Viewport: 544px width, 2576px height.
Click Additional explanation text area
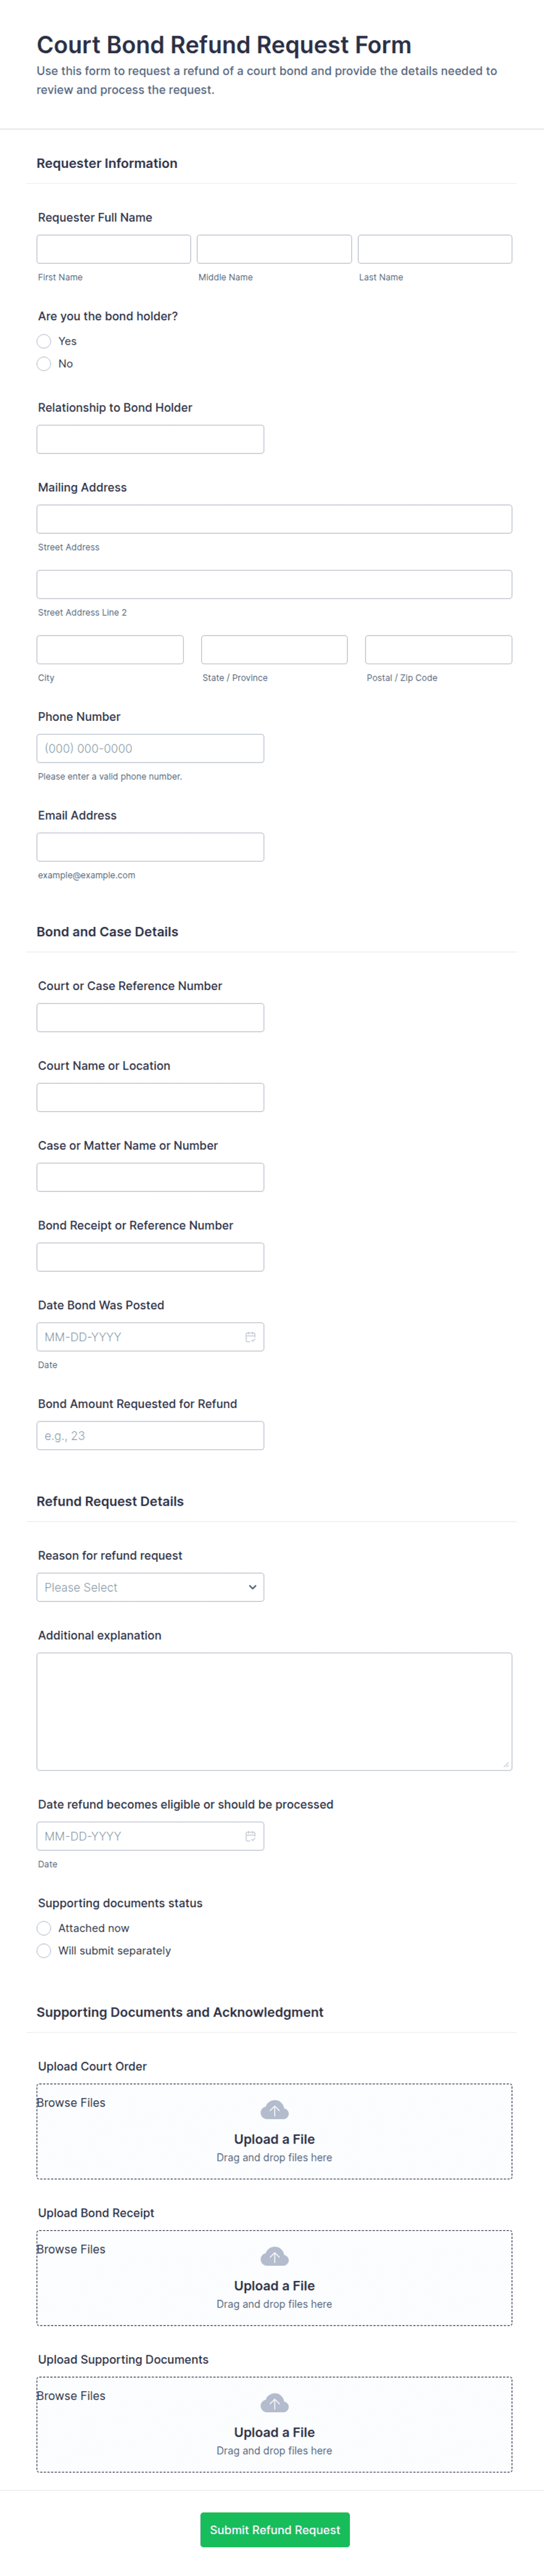274,1711
